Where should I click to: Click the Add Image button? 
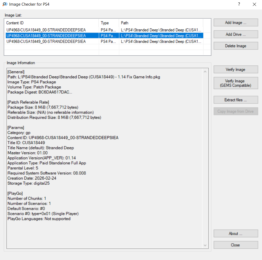236,23
